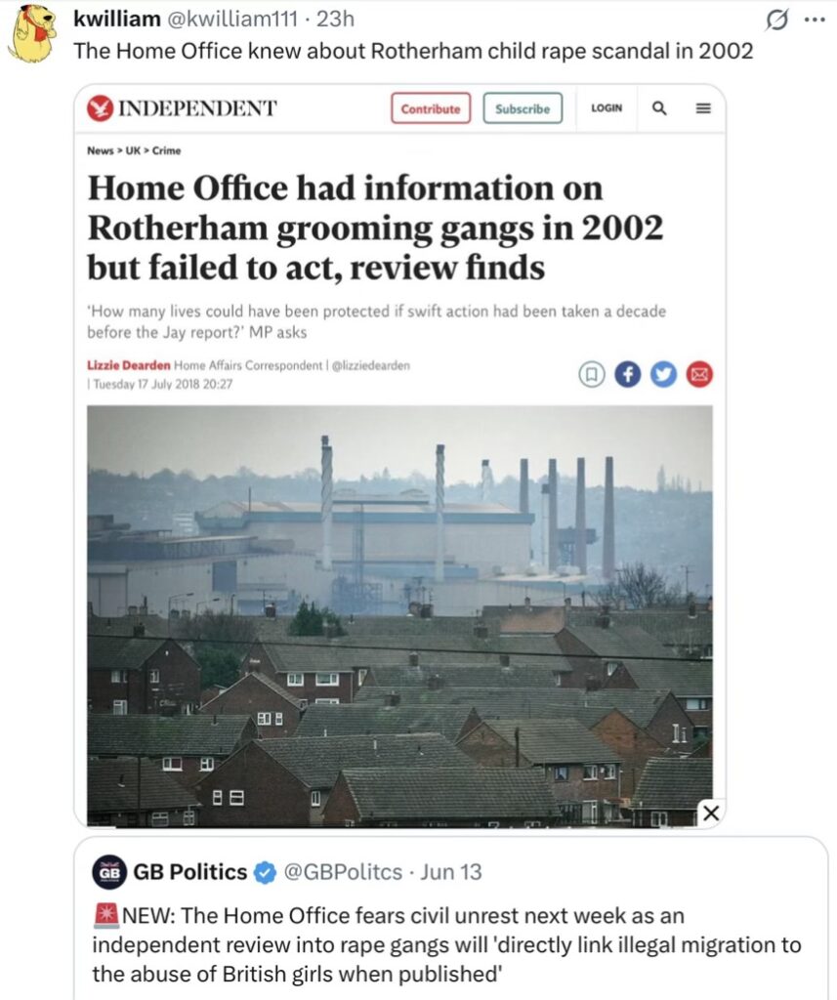The height and width of the screenshot is (1000, 837).
Task: Open the quoted GB Politics profile name
Action: [x=189, y=872]
